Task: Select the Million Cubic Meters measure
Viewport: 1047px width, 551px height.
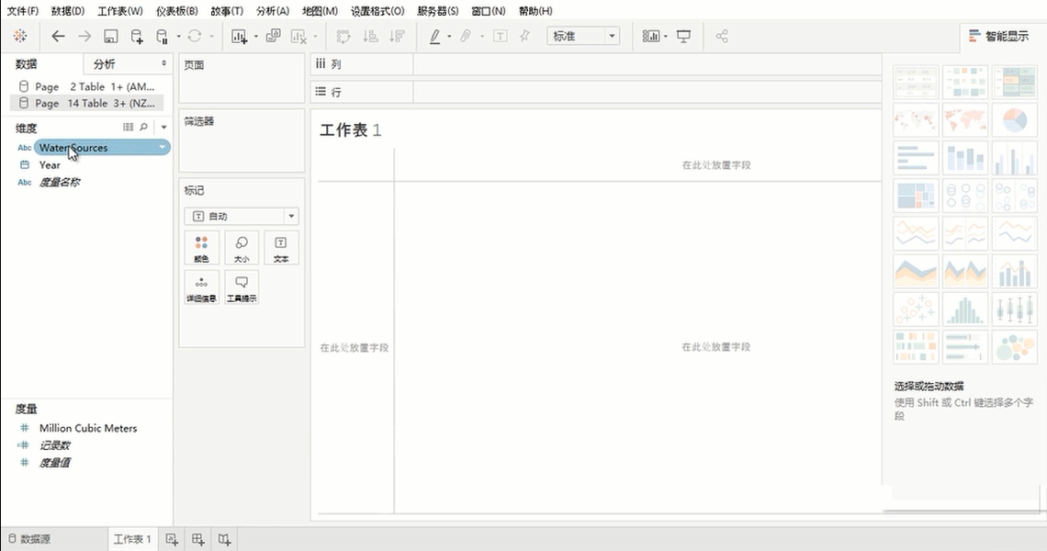Action: click(87, 428)
